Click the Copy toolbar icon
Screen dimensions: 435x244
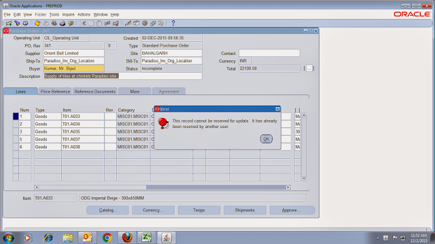(91, 23)
